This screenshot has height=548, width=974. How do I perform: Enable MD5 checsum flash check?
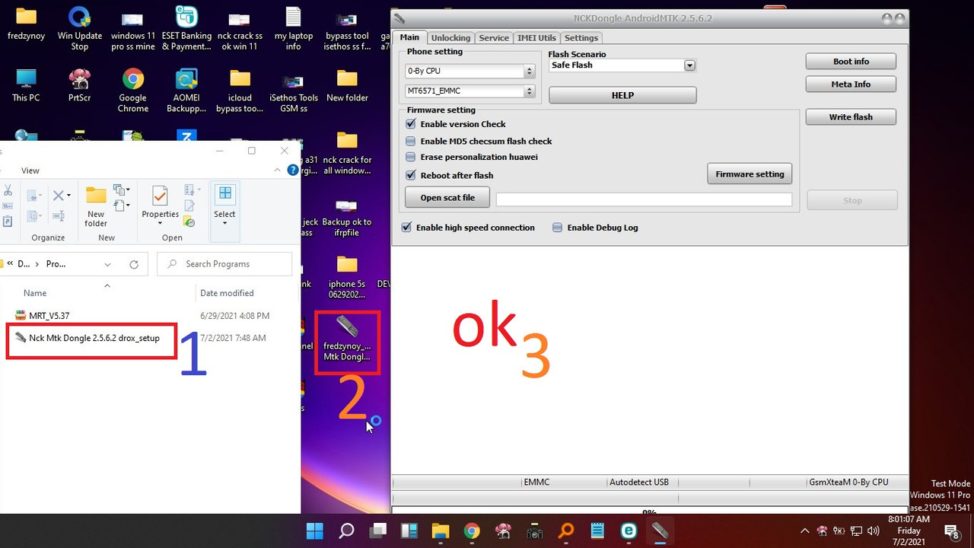[x=411, y=141]
